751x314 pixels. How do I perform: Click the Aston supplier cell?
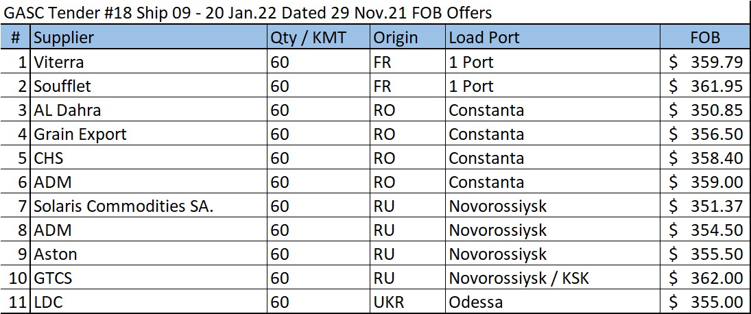[56, 254]
